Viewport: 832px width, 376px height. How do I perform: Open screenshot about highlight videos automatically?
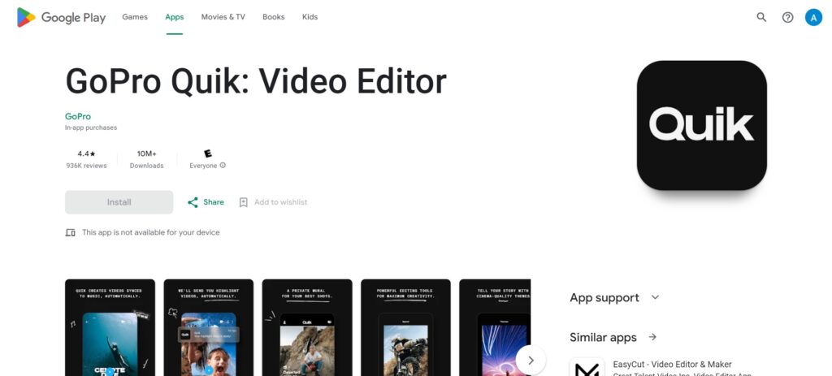click(209, 327)
